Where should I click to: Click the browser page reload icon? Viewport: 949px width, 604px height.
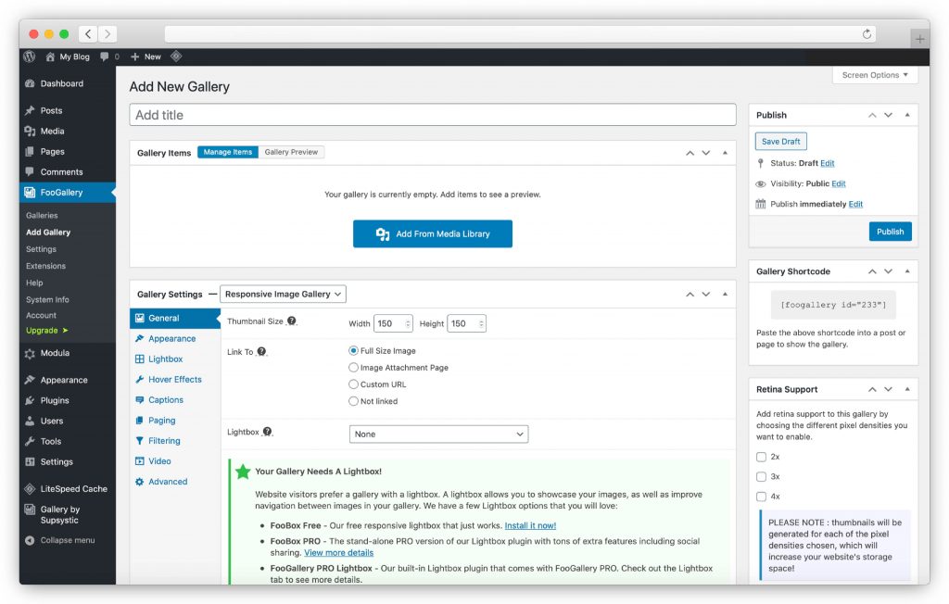click(x=867, y=34)
